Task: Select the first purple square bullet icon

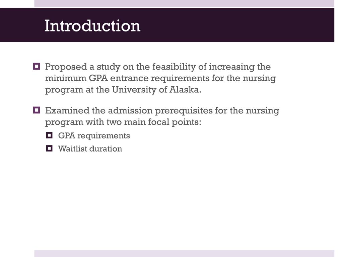Action: pos(37,66)
